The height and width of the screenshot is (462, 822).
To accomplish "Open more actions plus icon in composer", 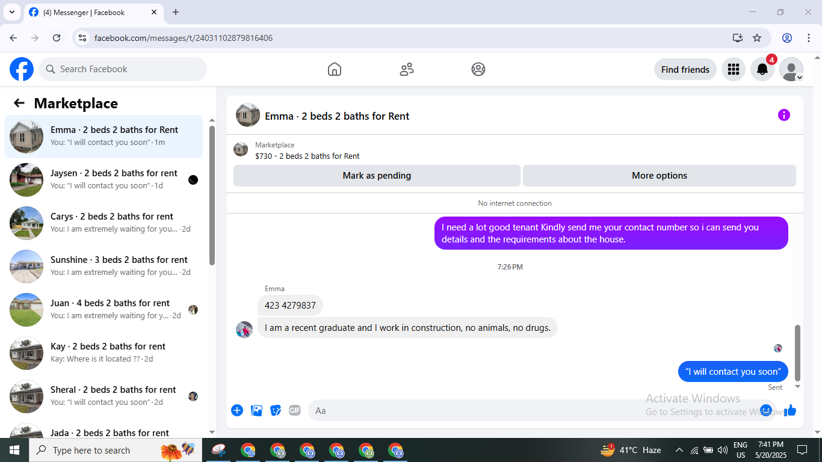I will click(237, 410).
